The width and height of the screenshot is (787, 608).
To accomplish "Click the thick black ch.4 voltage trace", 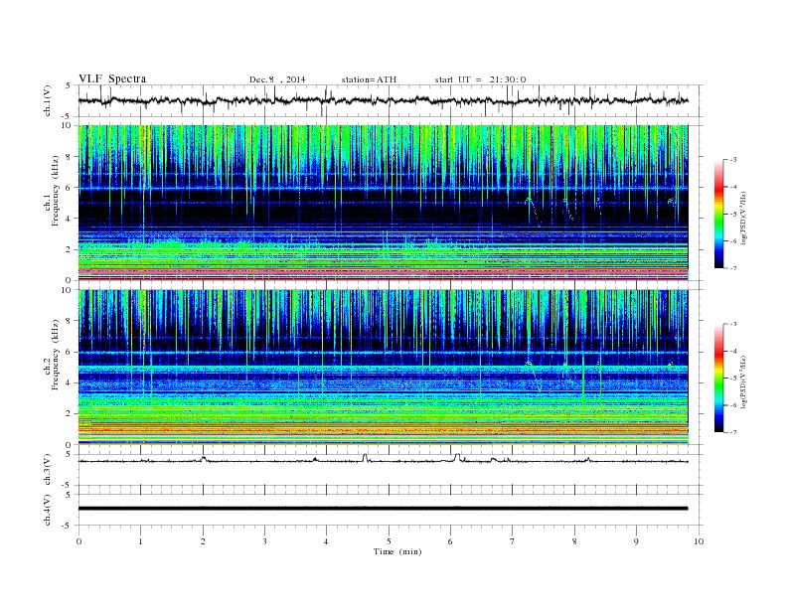I will [383, 509].
